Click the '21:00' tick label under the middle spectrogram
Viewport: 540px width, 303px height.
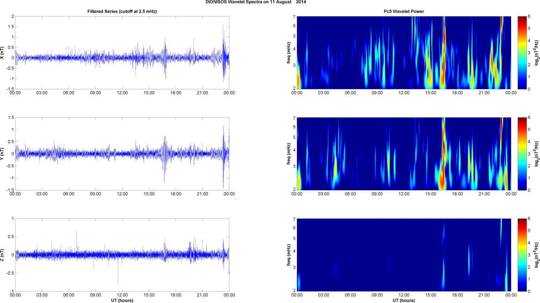(x=484, y=194)
